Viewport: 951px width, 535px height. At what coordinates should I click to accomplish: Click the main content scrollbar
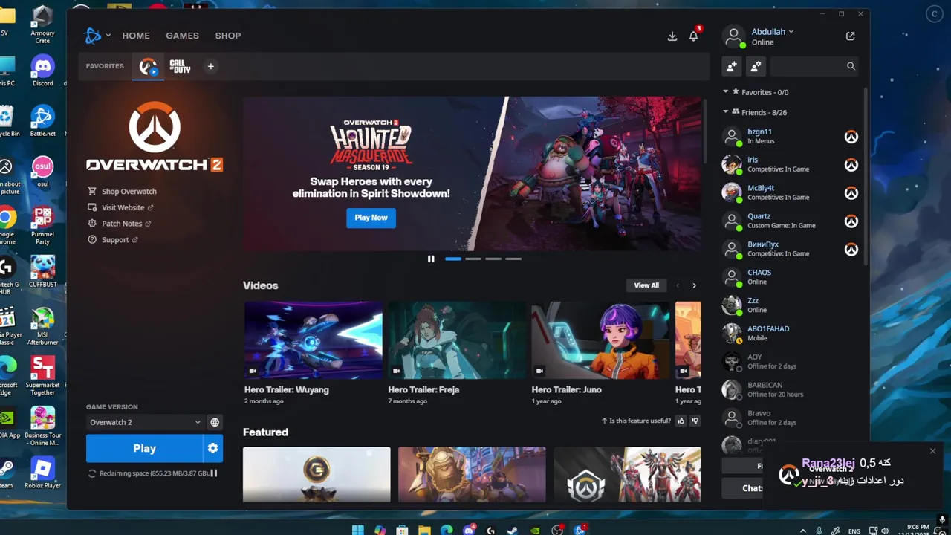(x=704, y=130)
